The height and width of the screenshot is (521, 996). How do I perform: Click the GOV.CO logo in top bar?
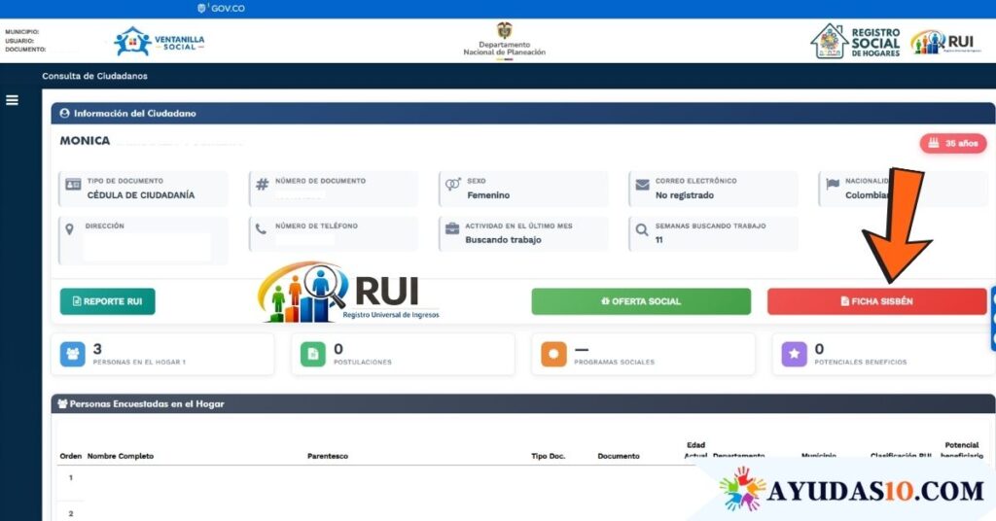point(221,8)
